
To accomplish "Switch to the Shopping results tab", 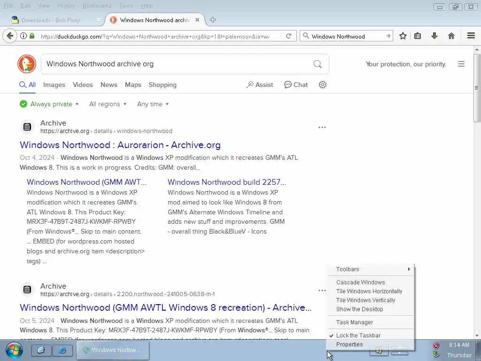I will coord(163,85).
